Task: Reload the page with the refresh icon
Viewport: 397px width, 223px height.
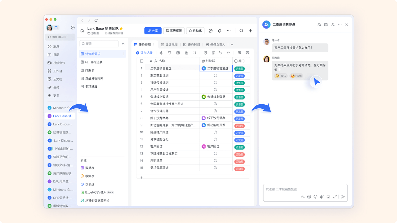Action: (96, 20)
